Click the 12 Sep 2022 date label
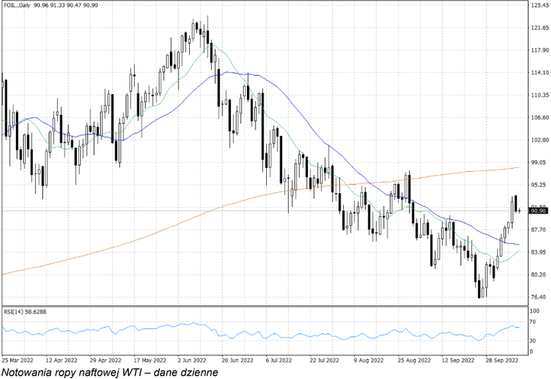Screen dimensions: 551x379 point(457,360)
